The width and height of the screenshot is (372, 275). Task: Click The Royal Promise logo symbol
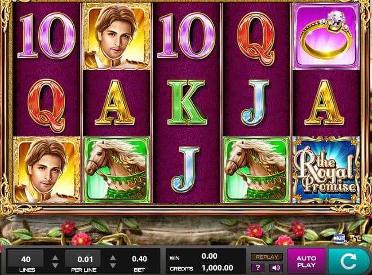(x=326, y=170)
